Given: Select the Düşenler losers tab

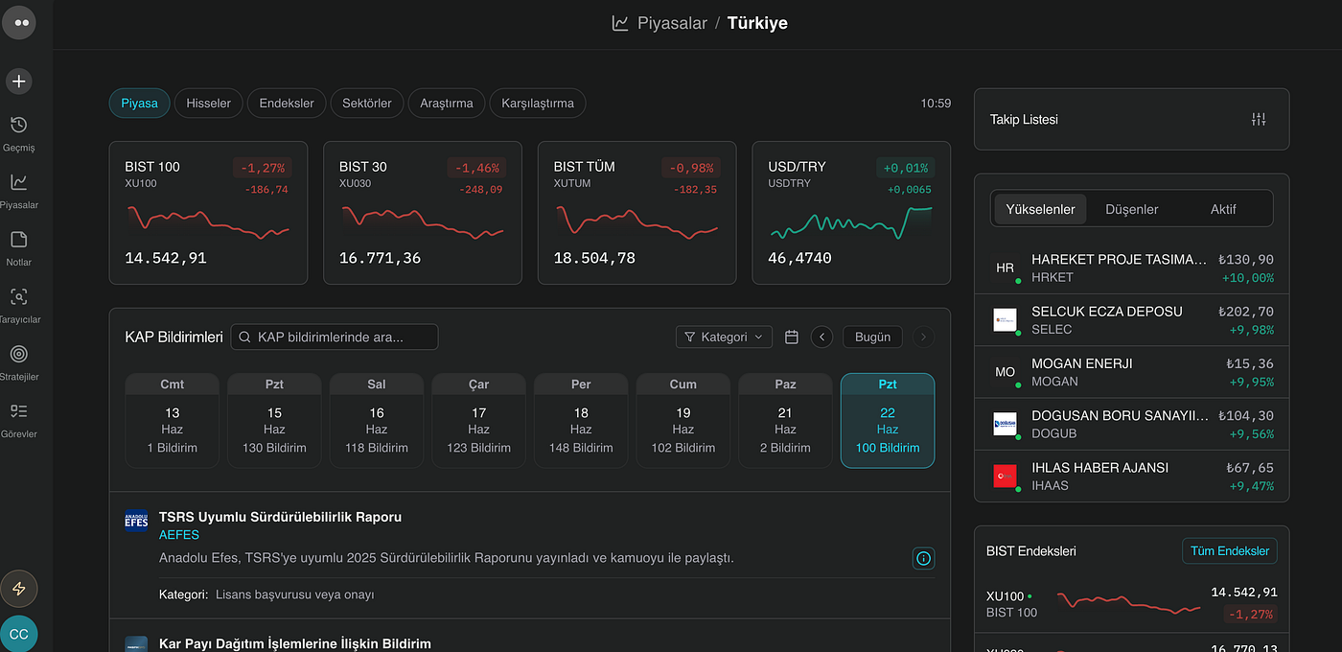Looking at the screenshot, I should point(1132,209).
